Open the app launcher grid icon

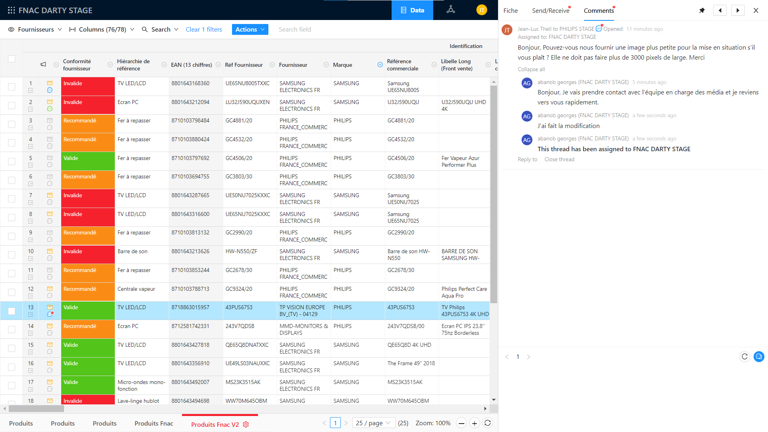[11, 10]
